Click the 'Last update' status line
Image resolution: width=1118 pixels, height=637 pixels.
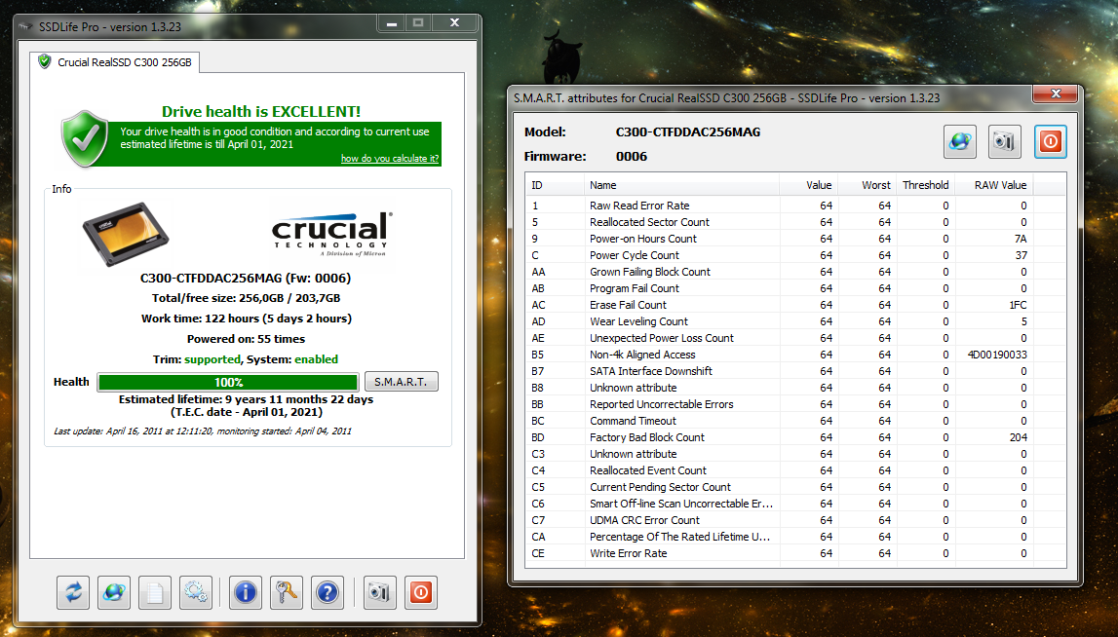(x=203, y=431)
